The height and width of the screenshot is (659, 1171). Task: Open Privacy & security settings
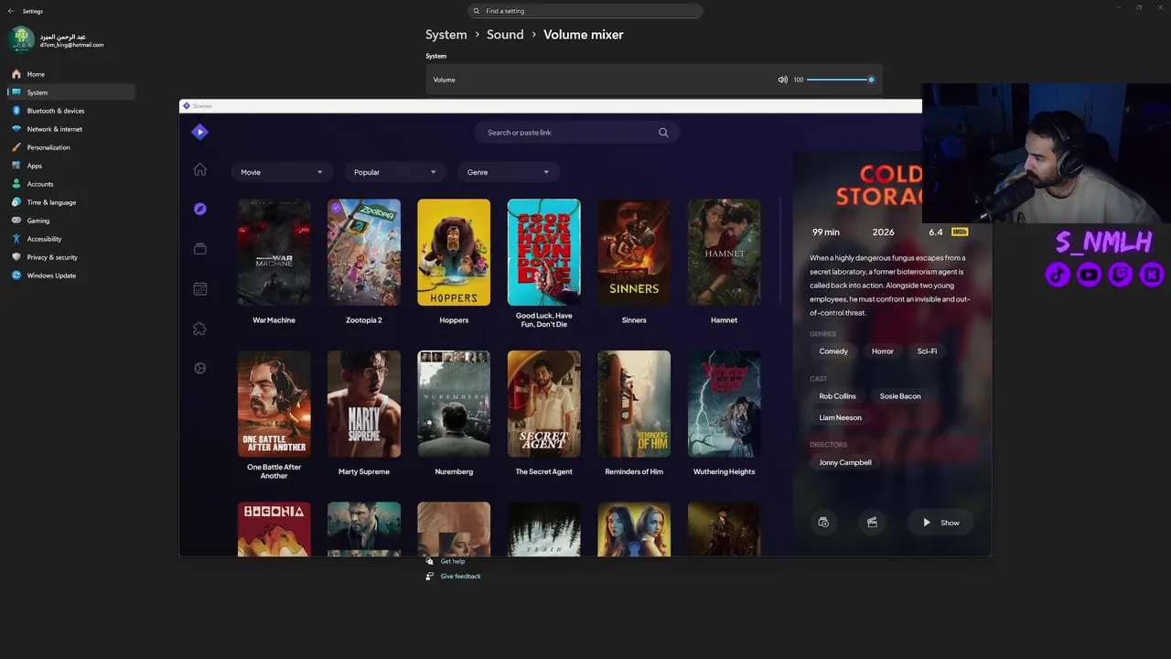(x=71, y=257)
